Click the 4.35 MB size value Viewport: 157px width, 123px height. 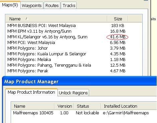(x=118, y=54)
